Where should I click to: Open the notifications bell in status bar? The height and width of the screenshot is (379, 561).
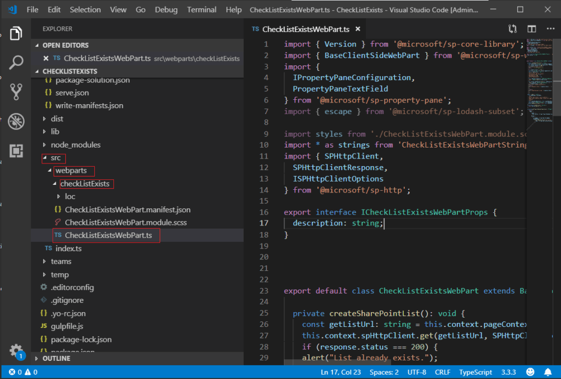click(548, 372)
